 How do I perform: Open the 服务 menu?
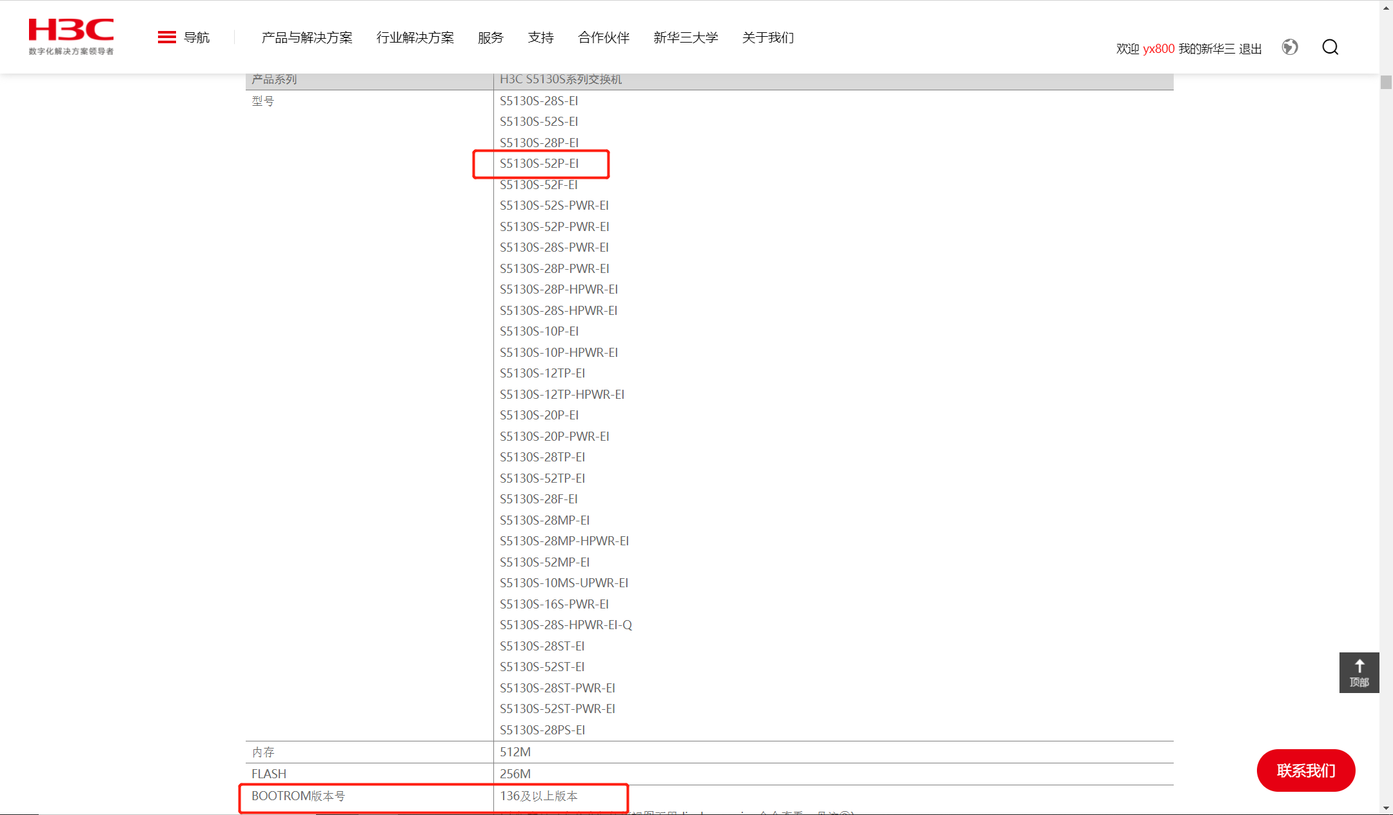click(490, 37)
